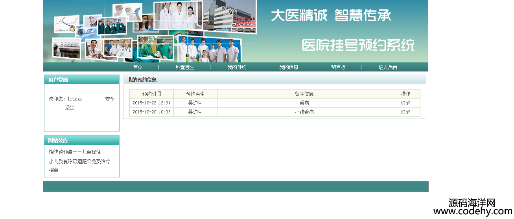Click the 预约时间 column header

[151, 94]
